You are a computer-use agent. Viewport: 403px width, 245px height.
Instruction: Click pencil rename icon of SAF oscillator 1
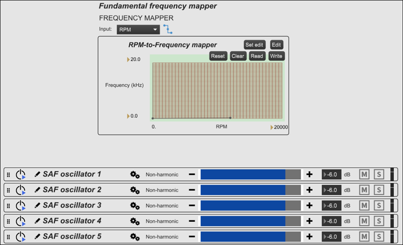[x=37, y=174]
